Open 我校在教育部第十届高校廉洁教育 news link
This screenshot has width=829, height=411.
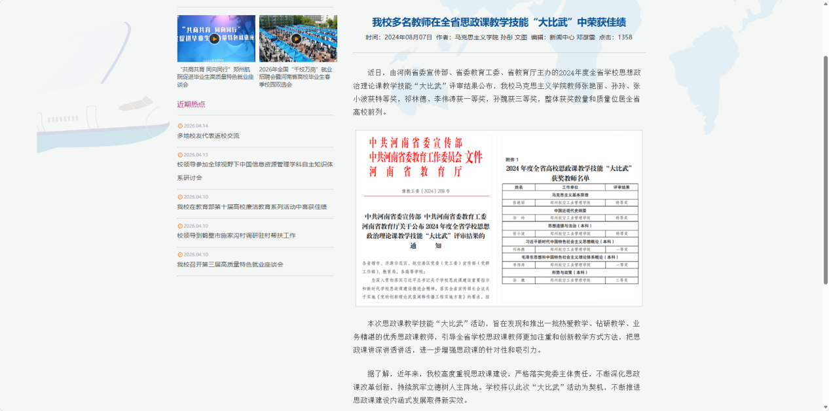pos(251,207)
